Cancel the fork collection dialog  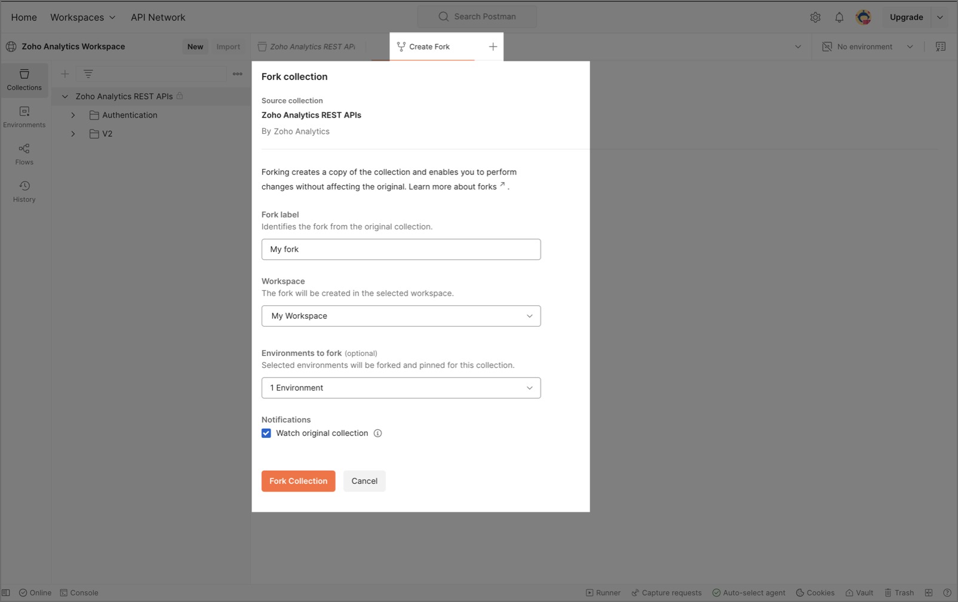(364, 481)
